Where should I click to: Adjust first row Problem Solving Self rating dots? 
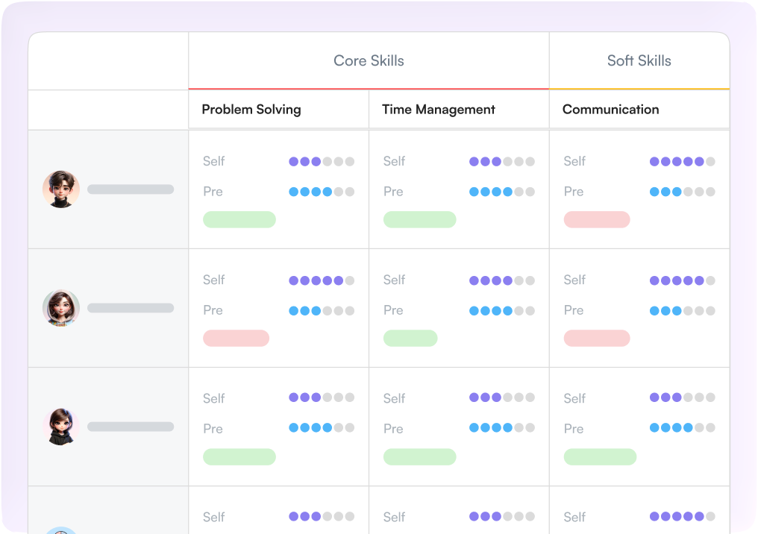point(322,161)
